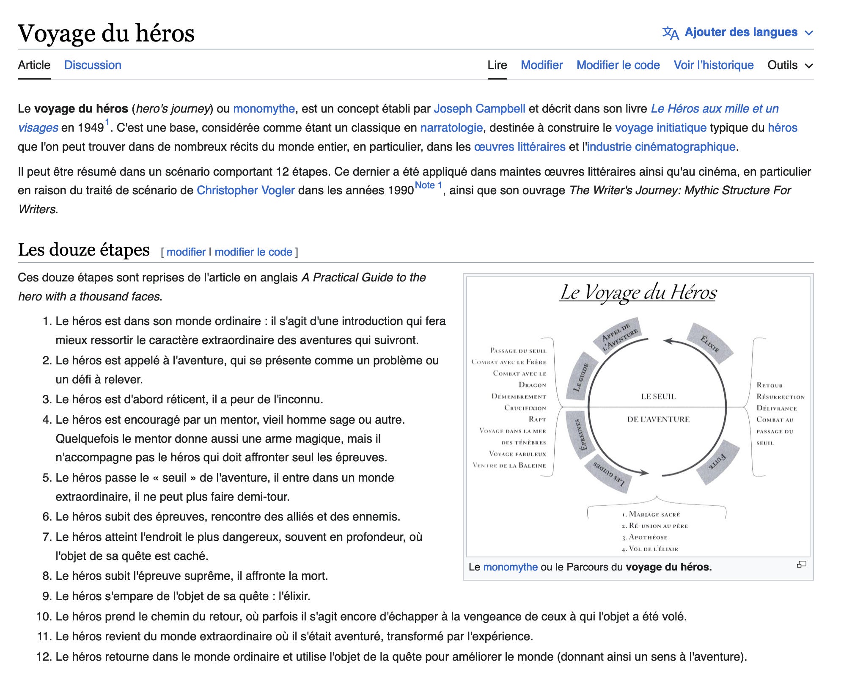This screenshot has width=841, height=689.
Task: Follow the industrie cinématographique link
Action: pyautogui.click(x=661, y=147)
